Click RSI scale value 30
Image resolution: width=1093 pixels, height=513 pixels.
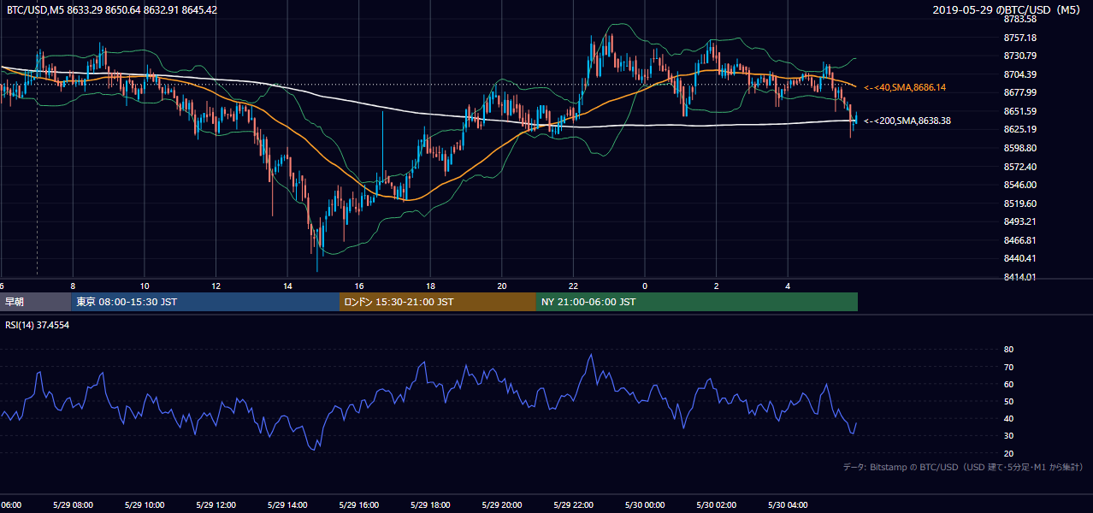(1008, 436)
